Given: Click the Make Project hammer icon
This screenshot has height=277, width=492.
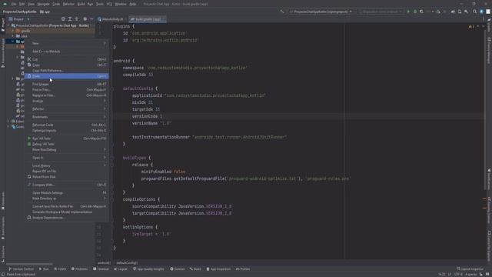Looking at the screenshot, I should tap(282, 12).
